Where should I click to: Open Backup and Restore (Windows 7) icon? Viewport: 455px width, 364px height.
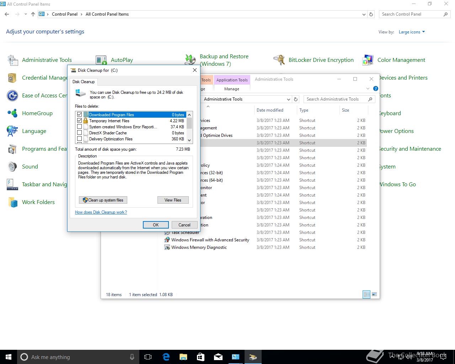coord(190,60)
